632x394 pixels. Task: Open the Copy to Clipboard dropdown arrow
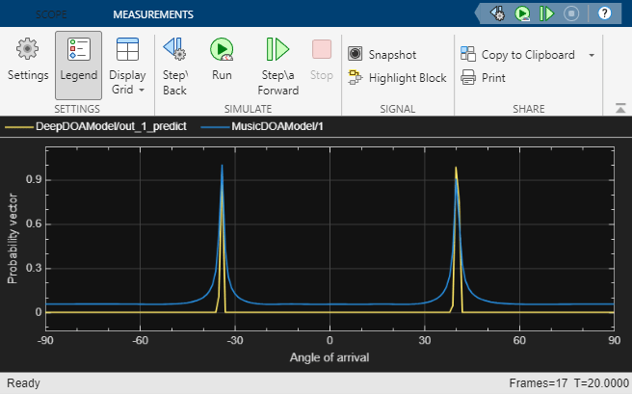(x=591, y=55)
